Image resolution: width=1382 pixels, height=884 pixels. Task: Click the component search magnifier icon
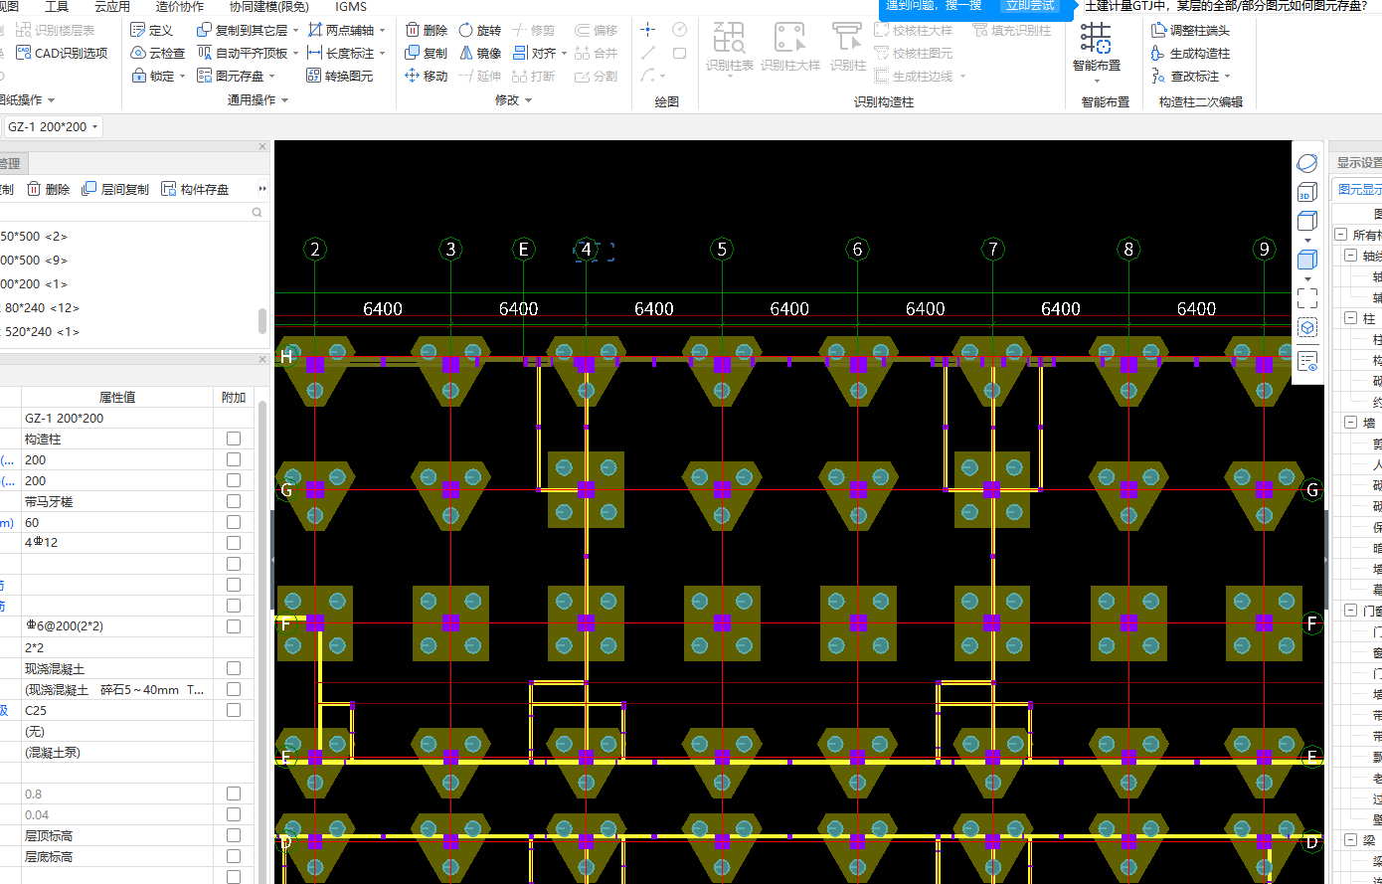coord(257,213)
